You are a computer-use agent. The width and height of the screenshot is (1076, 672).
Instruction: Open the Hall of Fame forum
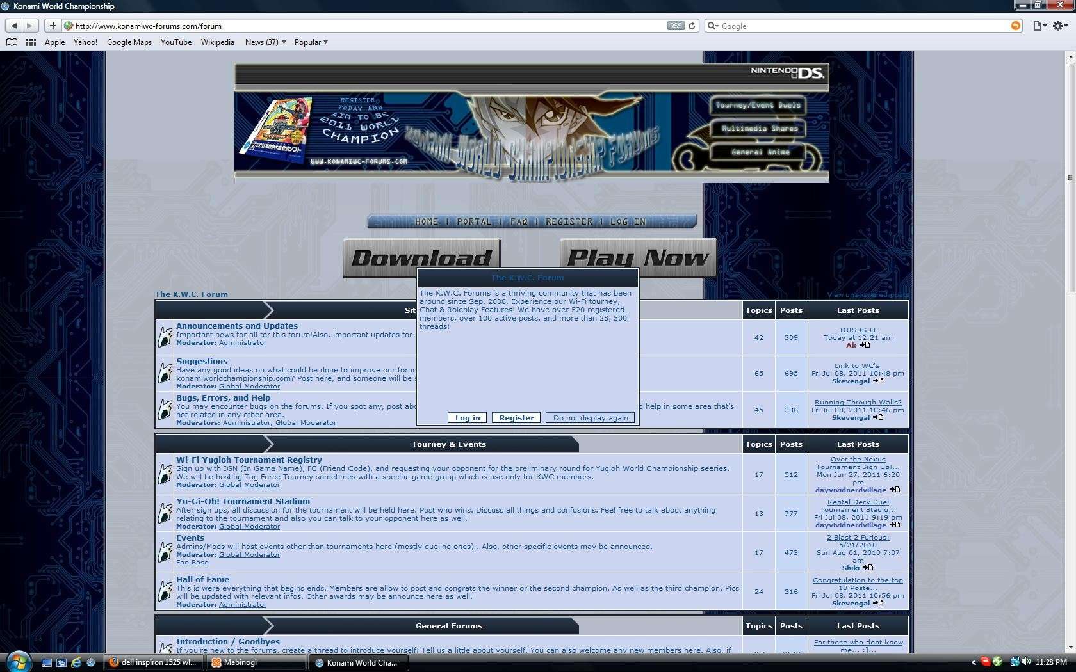click(x=202, y=579)
